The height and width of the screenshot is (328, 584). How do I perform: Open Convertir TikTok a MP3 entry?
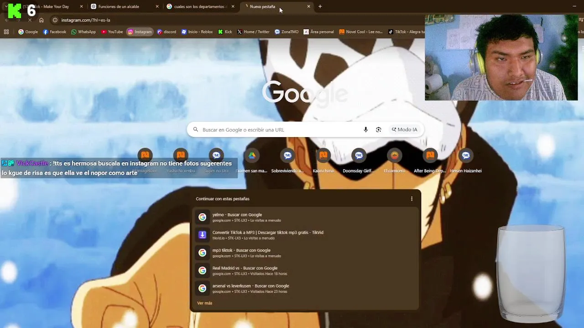305,235
